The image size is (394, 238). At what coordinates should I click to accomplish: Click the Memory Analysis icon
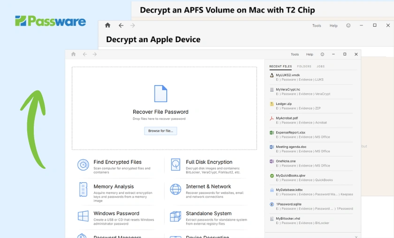click(x=83, y=190)
